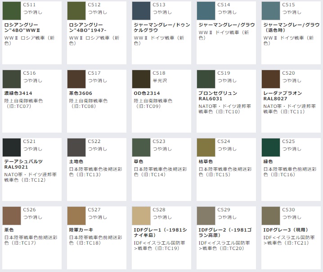Click the C522 earth color swatch
The image size is (323, 272).
coord(76,147)
